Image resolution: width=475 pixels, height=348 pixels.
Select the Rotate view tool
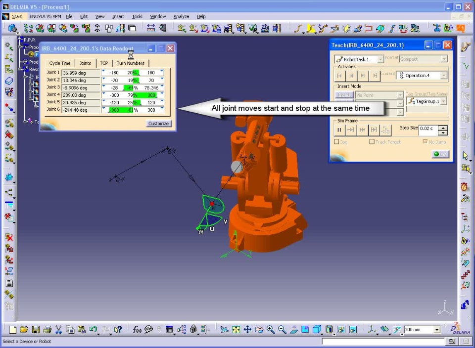pyautogui.click(x=259, y=330)
